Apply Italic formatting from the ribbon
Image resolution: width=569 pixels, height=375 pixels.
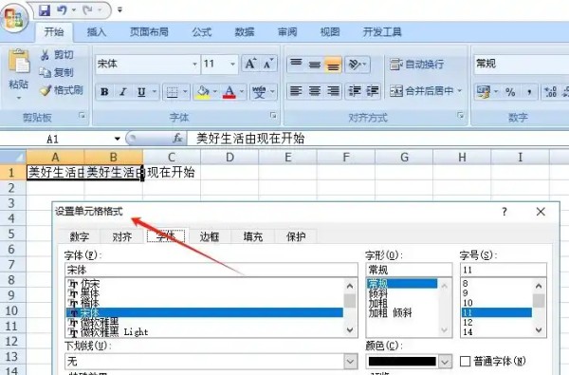[x=123, y=92]
